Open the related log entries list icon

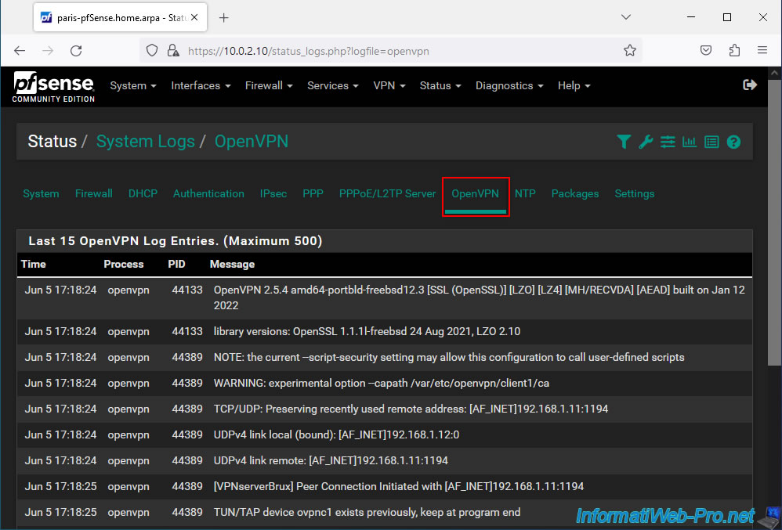[711, 142]
